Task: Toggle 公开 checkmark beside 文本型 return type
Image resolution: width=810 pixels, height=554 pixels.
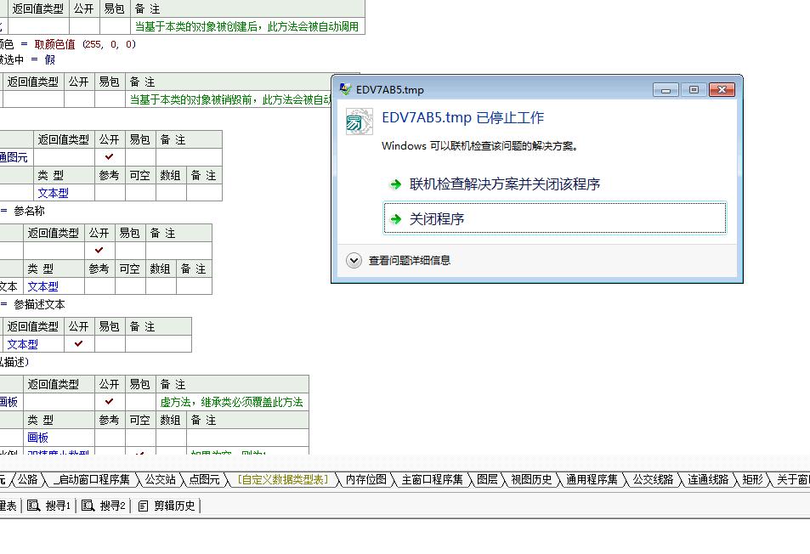Action: (x=78, y=344)
